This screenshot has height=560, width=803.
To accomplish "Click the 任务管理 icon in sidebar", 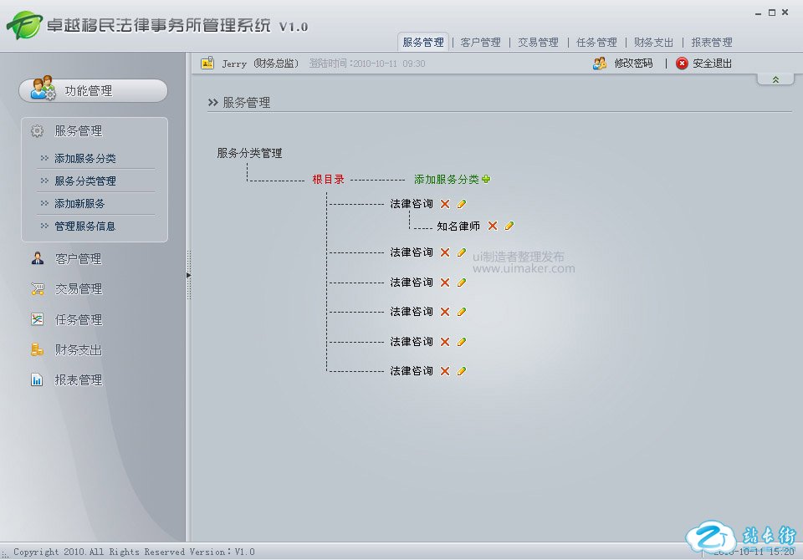I will (37, 319).
